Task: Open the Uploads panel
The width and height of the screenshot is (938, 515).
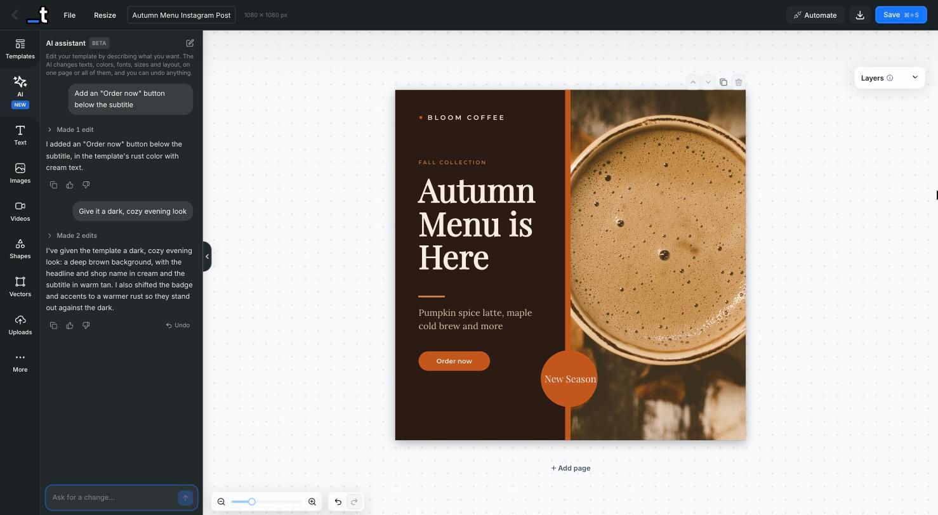Action: 20,325
